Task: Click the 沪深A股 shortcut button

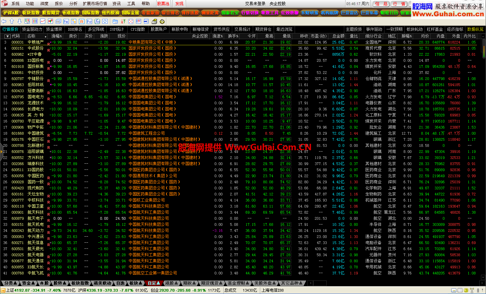Action: (11, 13)
